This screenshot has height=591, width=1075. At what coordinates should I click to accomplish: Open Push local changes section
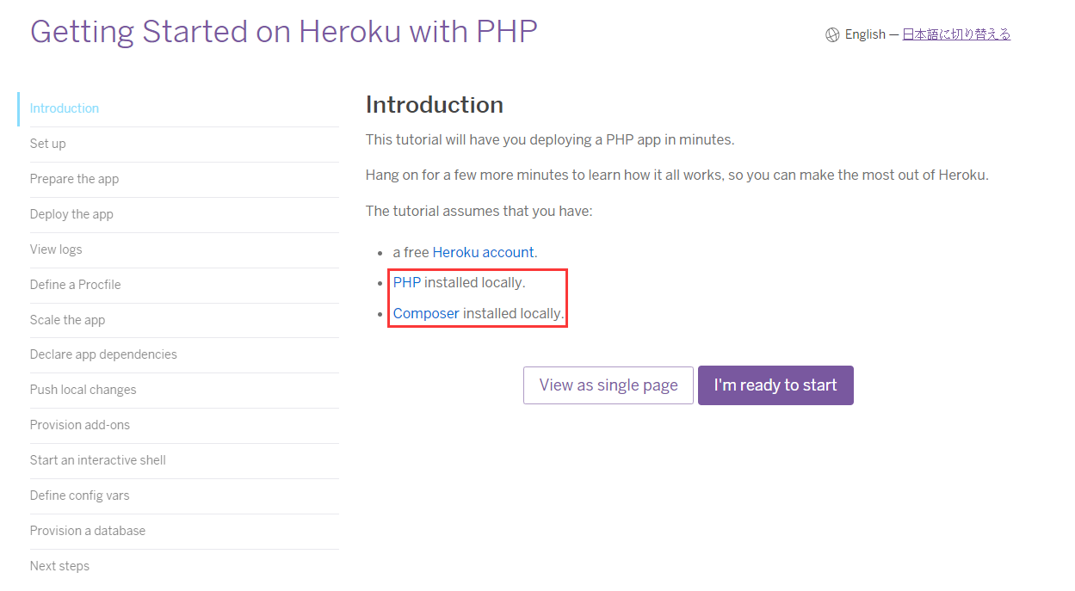83,390
